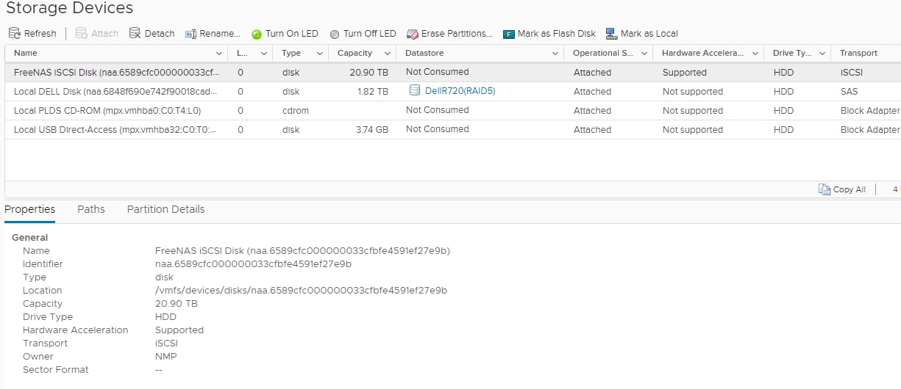Click the Rename device icon

pos(190,34)
